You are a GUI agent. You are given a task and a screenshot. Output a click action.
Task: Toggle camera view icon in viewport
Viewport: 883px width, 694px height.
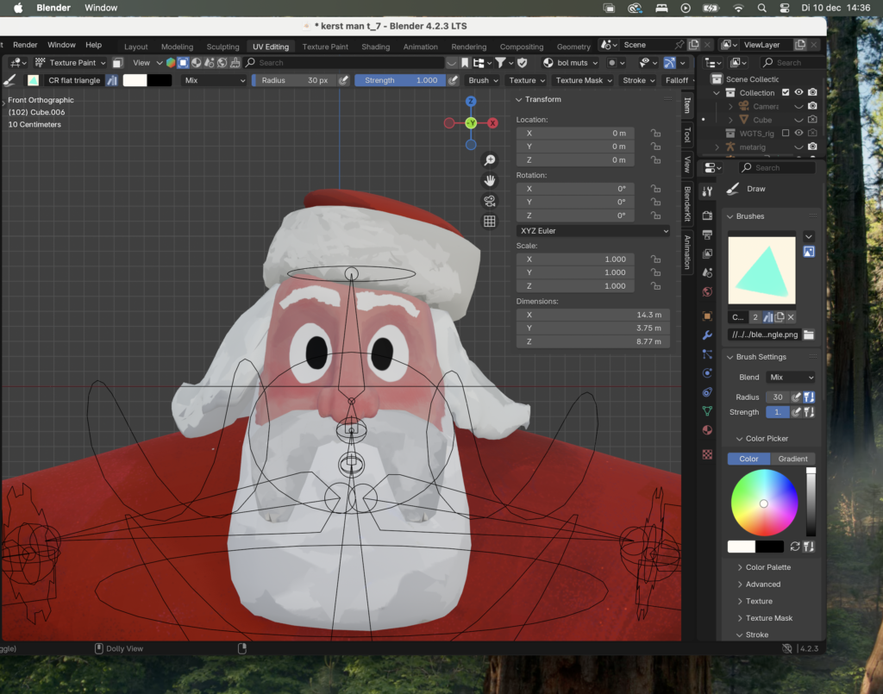(x=490, y=201)
